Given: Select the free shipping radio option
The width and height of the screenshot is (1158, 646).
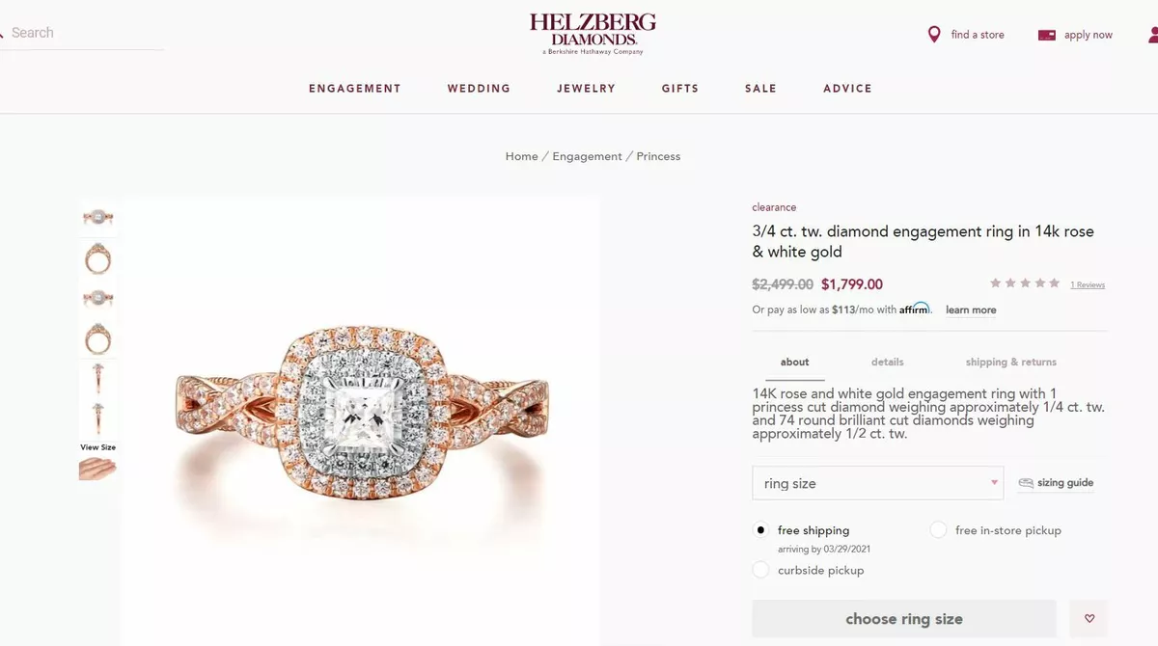Looking at the screenshot, I should click(760, 530).
